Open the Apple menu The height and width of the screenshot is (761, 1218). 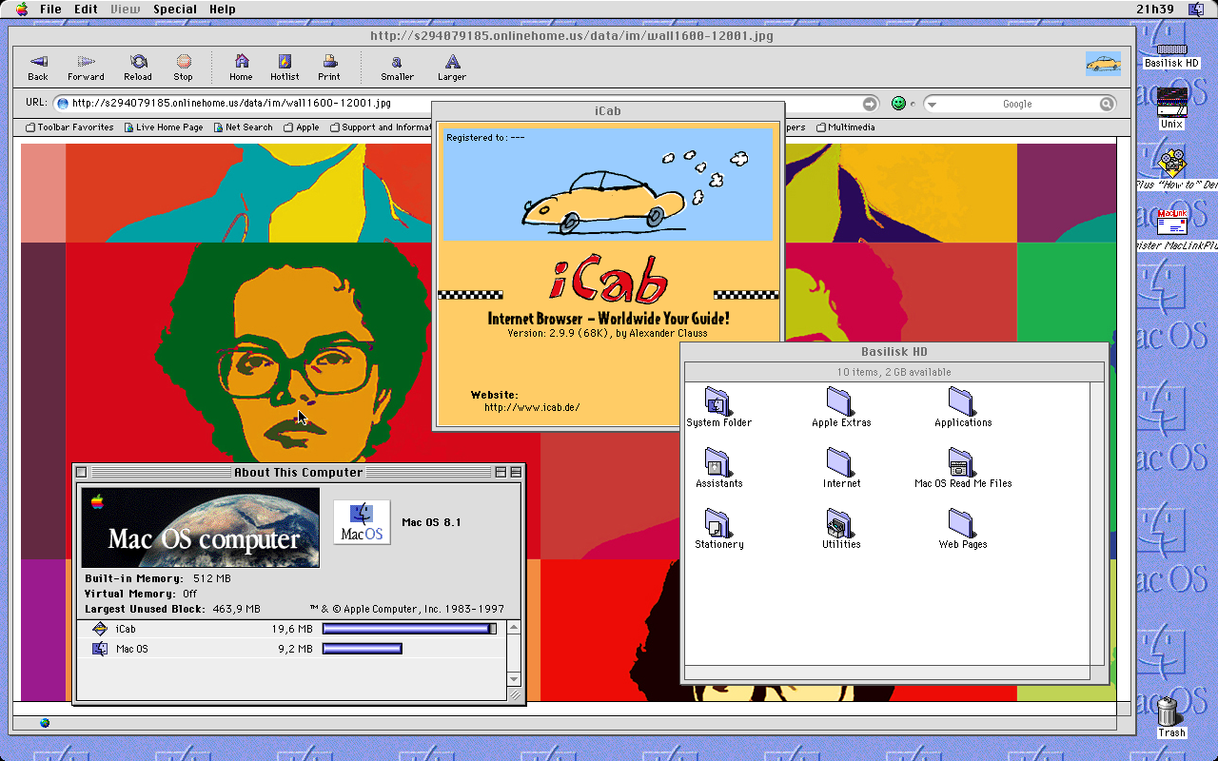click(21, 10)
